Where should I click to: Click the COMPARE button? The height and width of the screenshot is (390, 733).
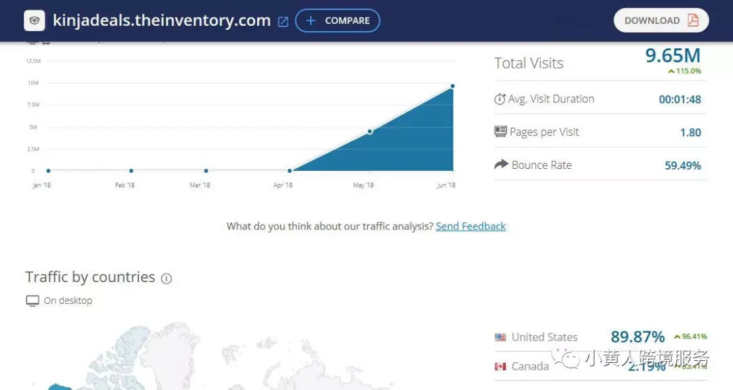[337, 20]
